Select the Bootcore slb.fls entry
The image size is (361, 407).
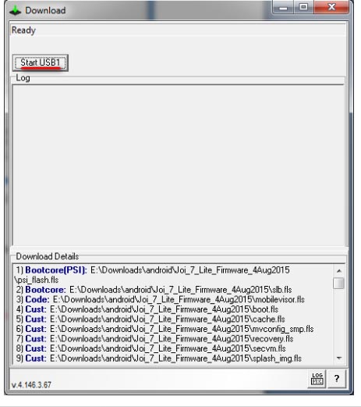point(154,290)
